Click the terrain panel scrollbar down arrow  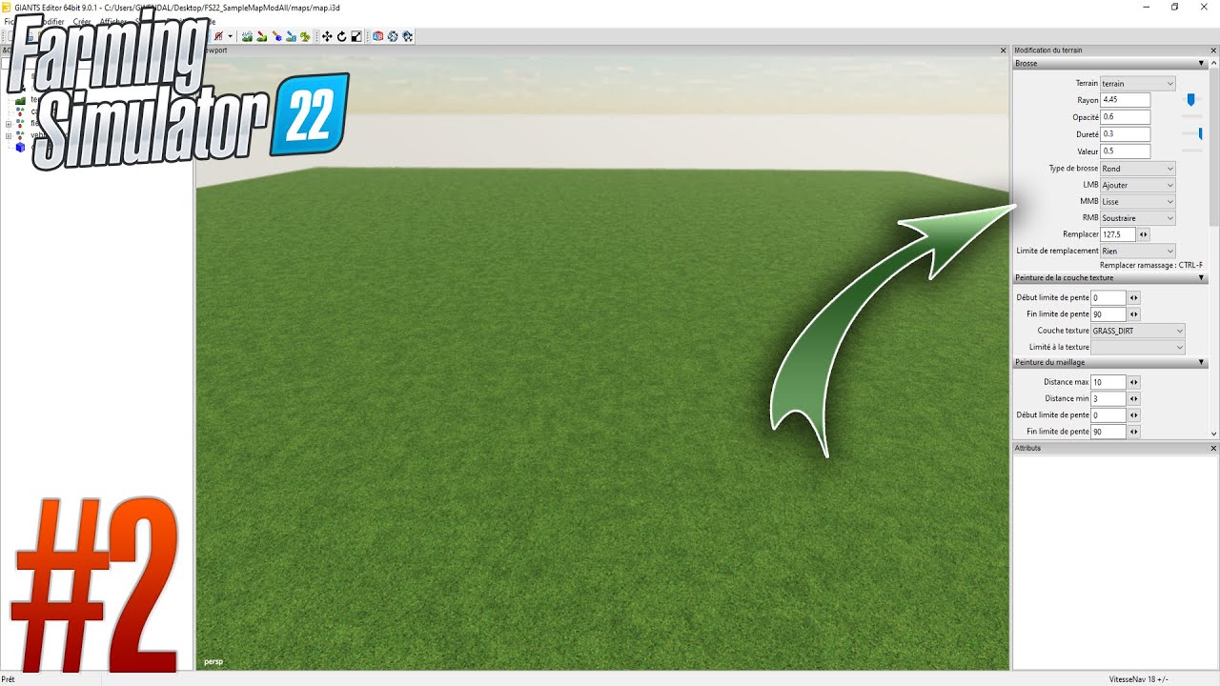pos(1214,434)
